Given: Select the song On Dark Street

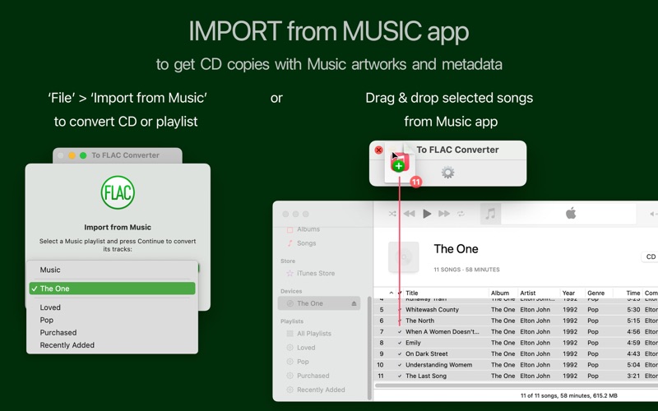Looking at the screenshot, I should [426, 354].
